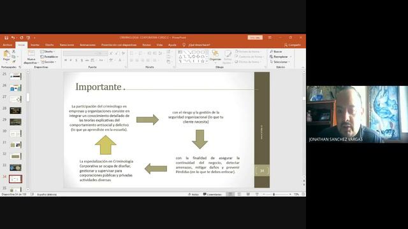
Task: Open Contorno de forma dropdown
Action: (x=249, y=57)
